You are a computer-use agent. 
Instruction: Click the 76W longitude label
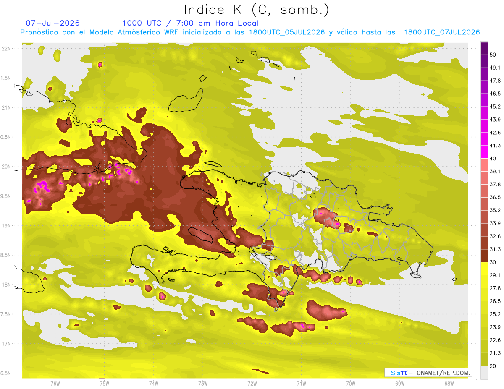click(x=55, y=383)
